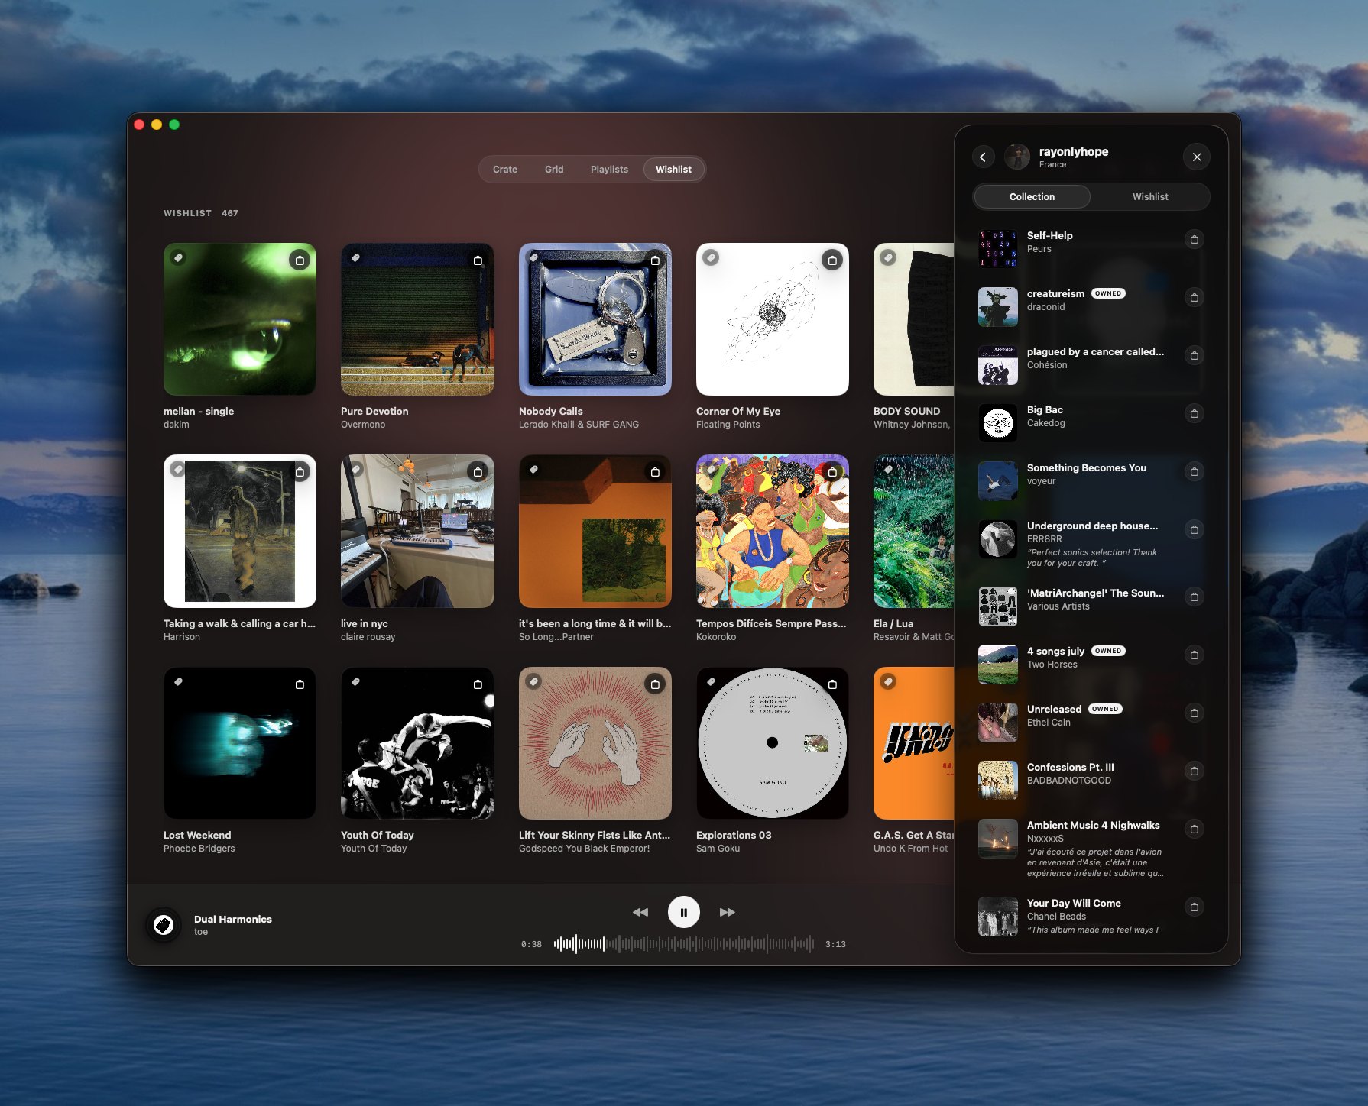Click tag icon on Lost Weekend cover
The image size is (1368, 1106).
coord(178,681)
